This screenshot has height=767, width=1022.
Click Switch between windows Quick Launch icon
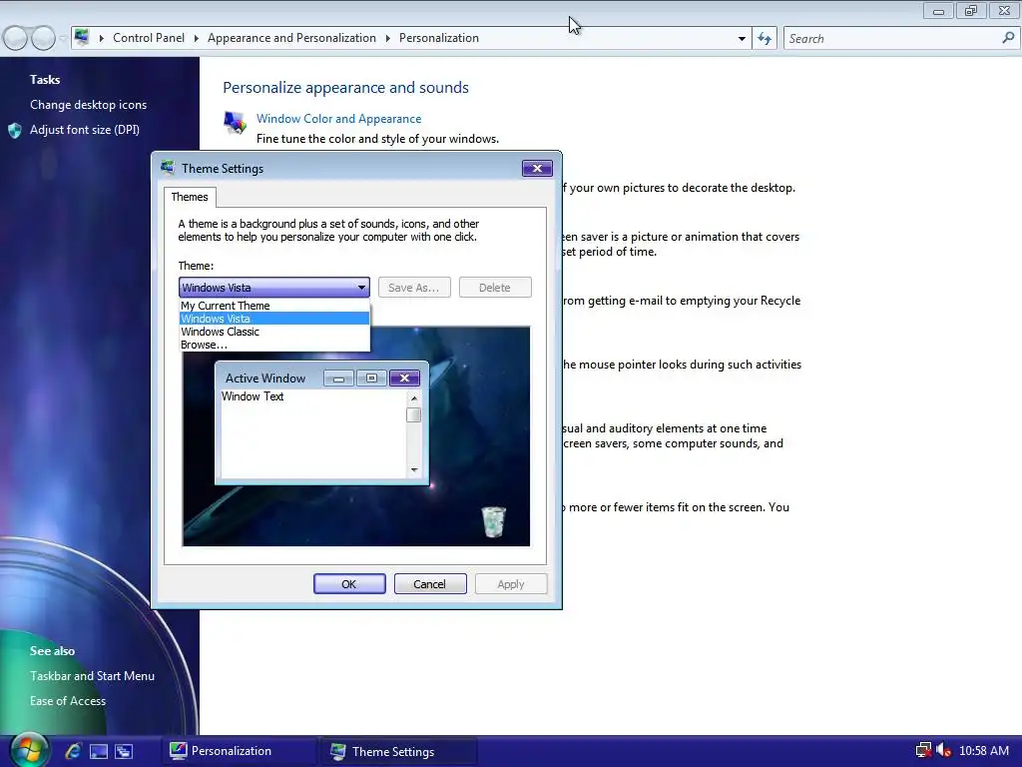point(124,751)
